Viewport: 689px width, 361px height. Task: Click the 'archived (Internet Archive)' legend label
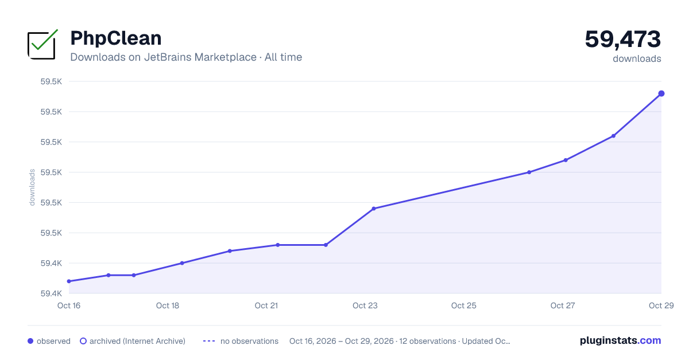pos(137,341)
